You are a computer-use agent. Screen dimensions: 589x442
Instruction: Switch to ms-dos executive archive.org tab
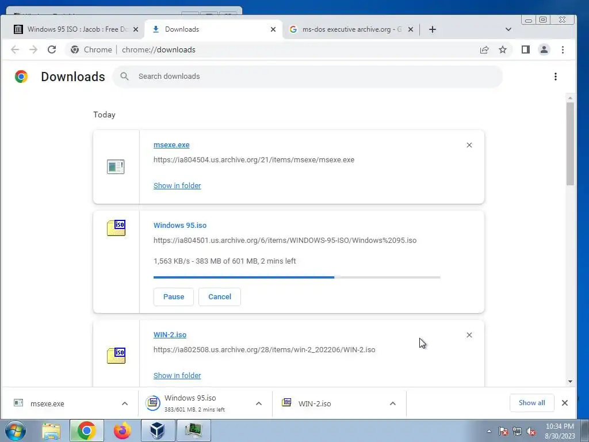[x=351, y=29]
